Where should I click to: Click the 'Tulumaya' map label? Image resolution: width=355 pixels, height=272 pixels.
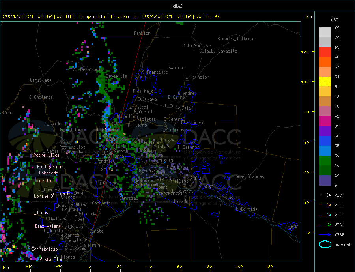point(147,99)
